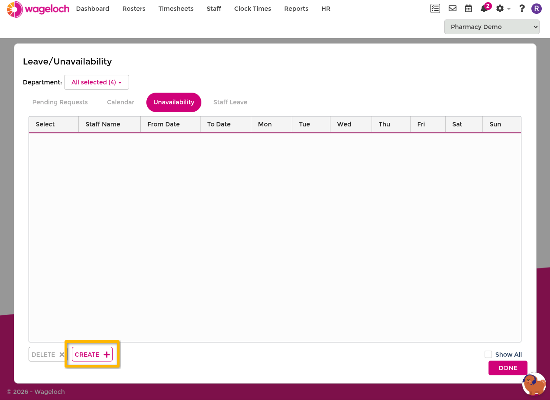Viewport: 550px width, 400px height.
Task: Select the Unavailability tab
Action: point(174,102)
